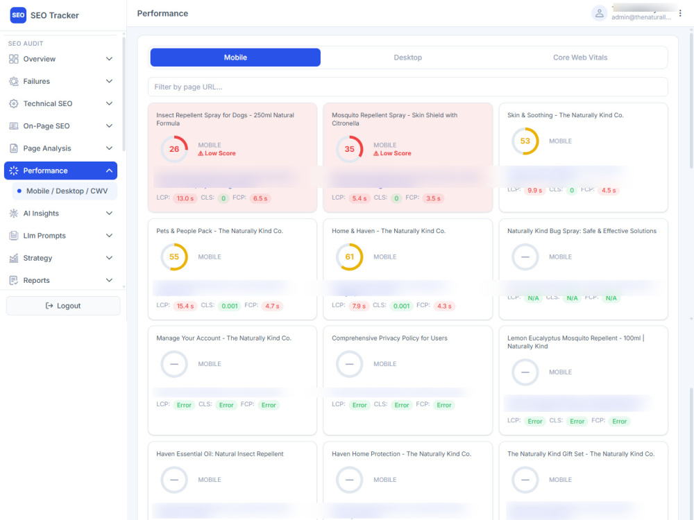Screen dimensions: 694x520
Task: Switch to the Core Web Vitals tab
Action: 579,58
